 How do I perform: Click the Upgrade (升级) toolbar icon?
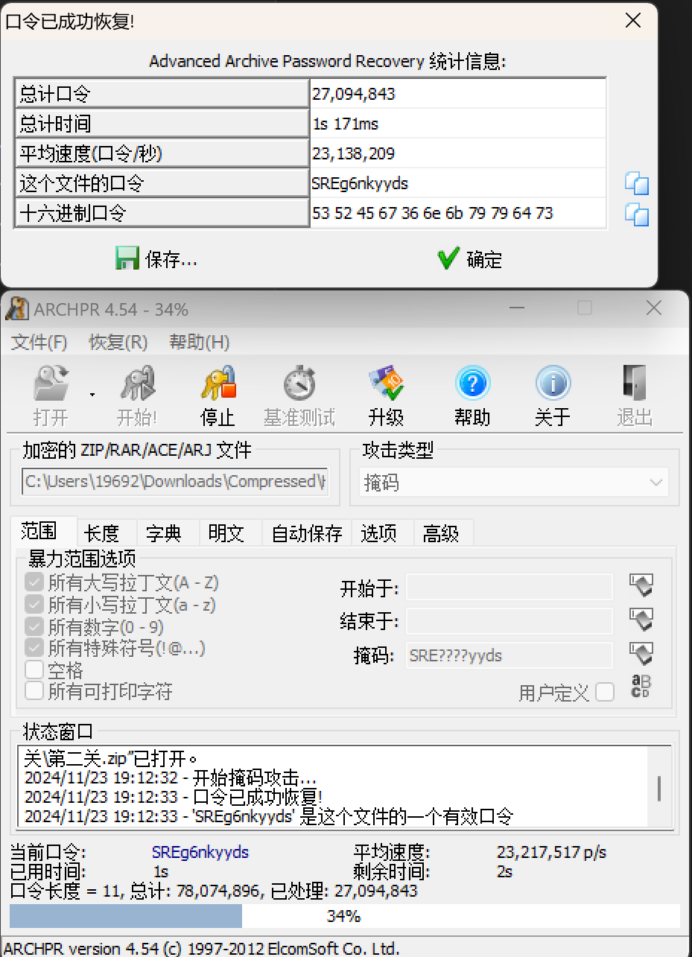click(x=386, y=395)
